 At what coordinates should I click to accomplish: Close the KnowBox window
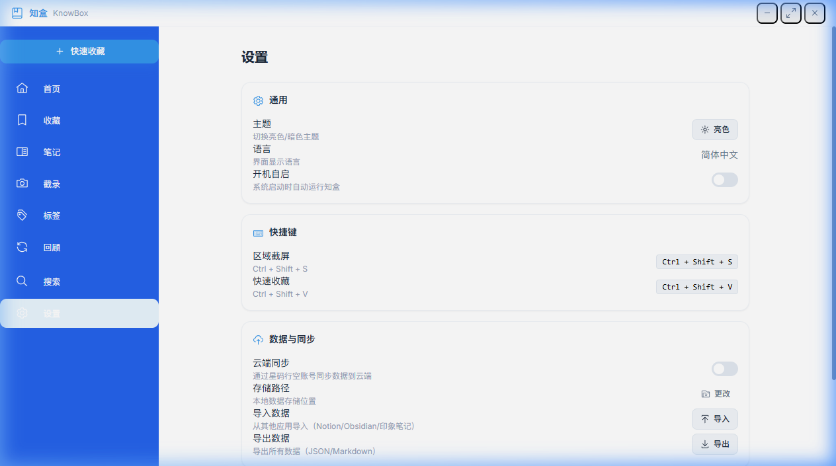pyautogui.click(x=815, y=13)
